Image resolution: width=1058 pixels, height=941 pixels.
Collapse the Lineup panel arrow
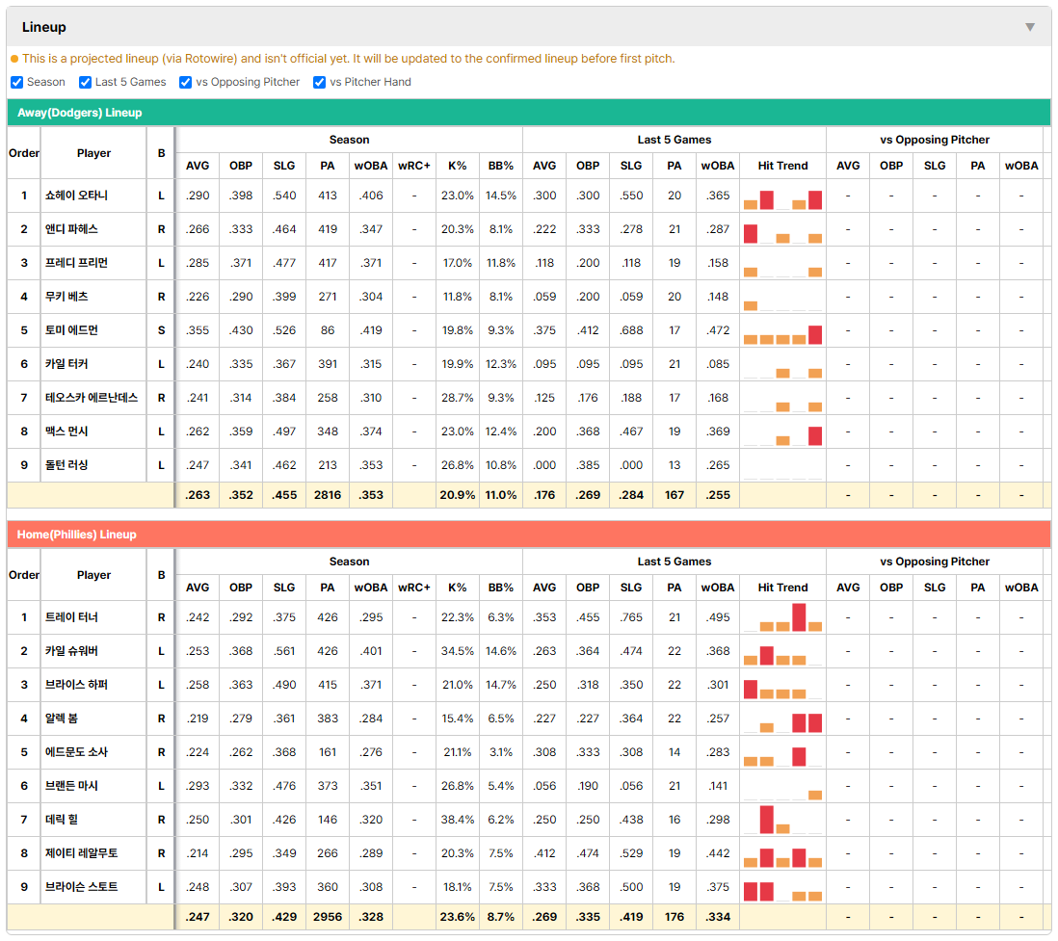[x=1030, y=27]
